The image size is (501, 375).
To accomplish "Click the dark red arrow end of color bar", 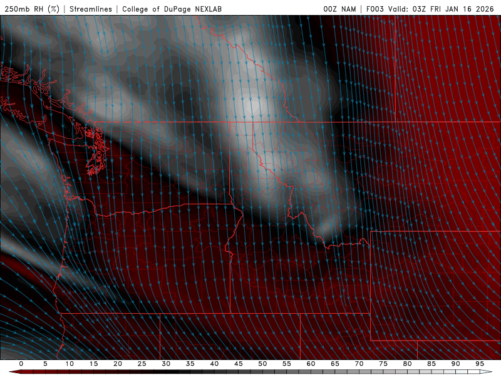I will click(x=14, y=372).
